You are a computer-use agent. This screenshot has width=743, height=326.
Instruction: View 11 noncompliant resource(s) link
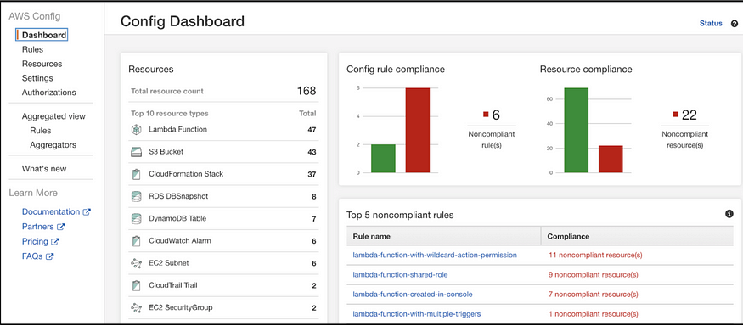[x=595, y=255]
